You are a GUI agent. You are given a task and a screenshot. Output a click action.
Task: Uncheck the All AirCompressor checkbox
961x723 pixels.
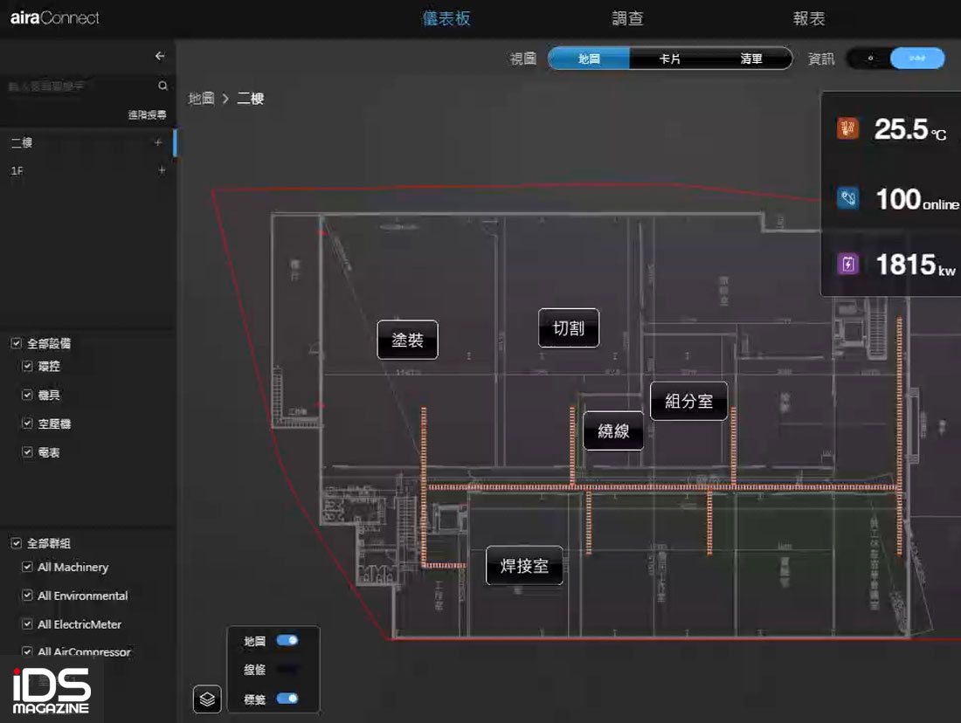coord(27,652)
